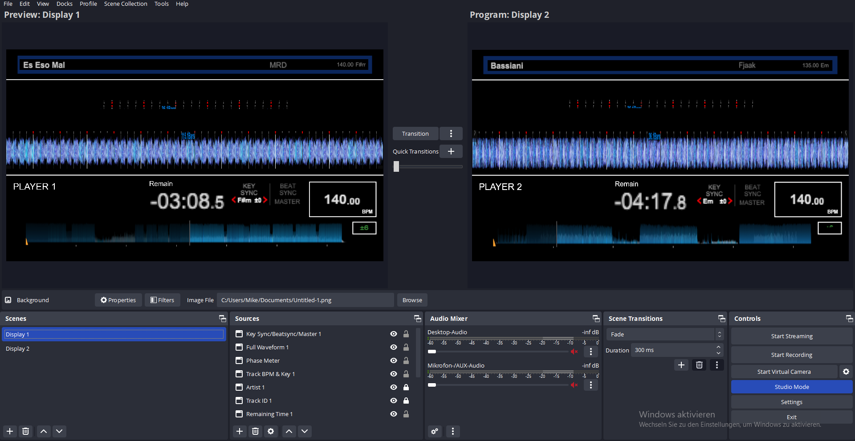
Task: Pop out the Audio Mixer dock
Action: point(596,319)
